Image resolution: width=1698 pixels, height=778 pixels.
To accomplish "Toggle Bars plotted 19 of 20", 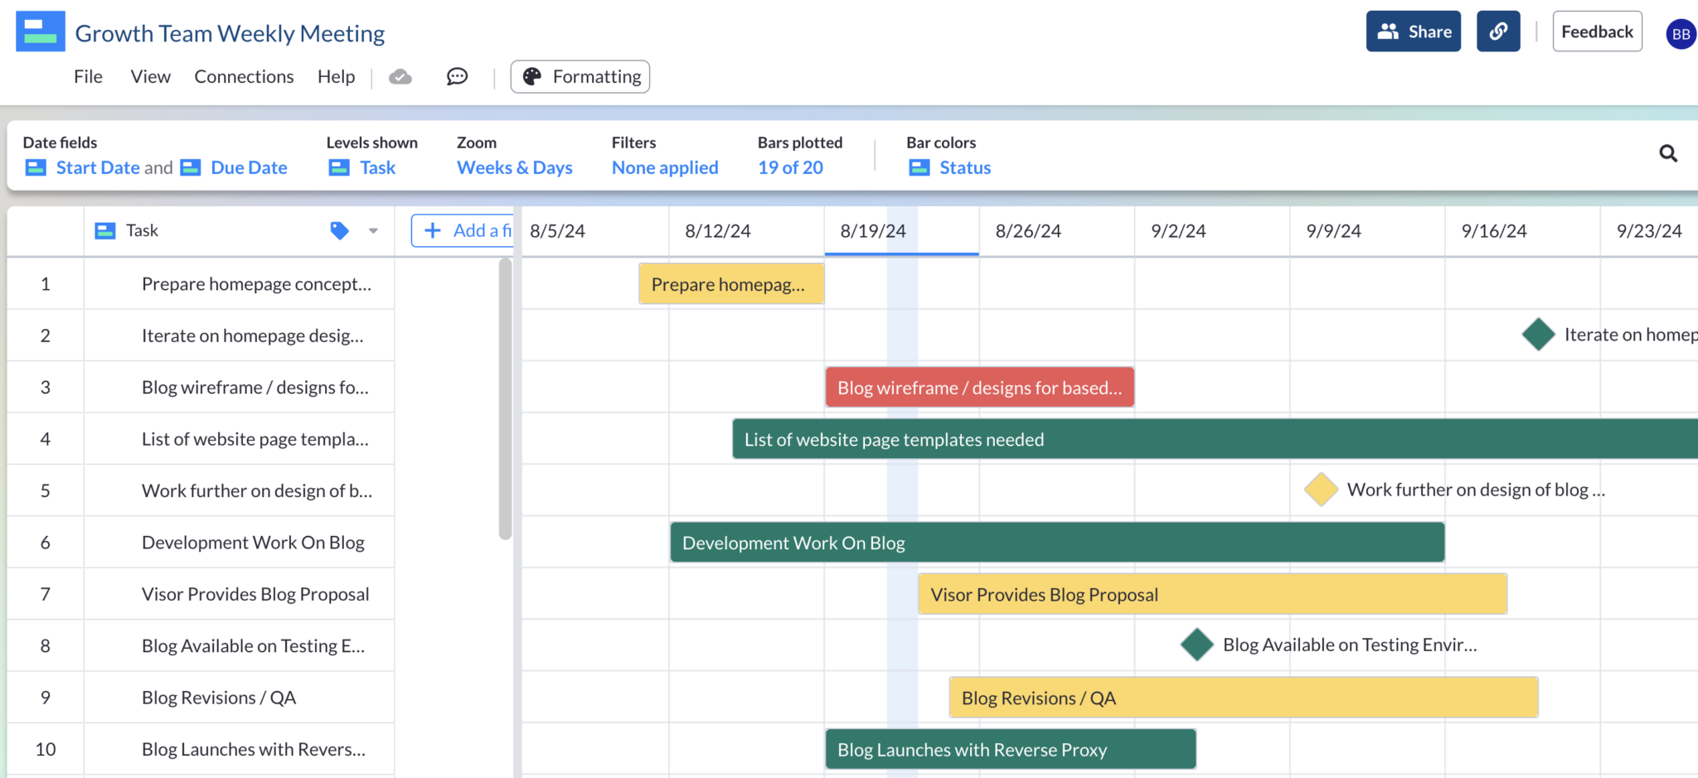I will pyautogui.click(x=790, y=167).
